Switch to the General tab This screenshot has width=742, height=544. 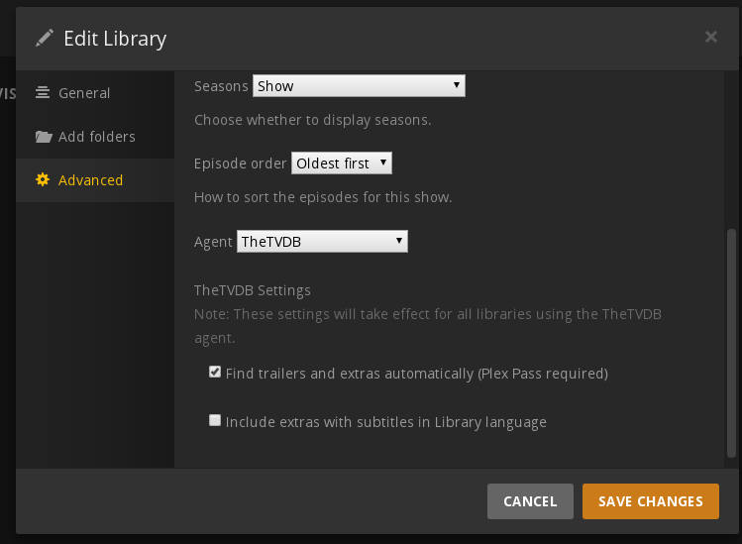84,93
